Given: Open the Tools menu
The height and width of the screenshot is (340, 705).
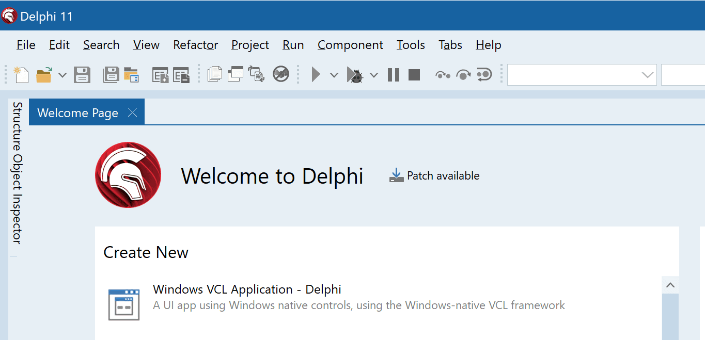Looking at the screenshot, I should point(411,45).
